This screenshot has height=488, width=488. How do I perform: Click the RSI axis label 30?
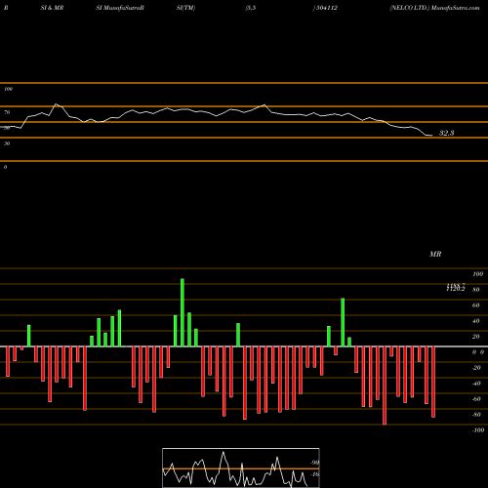point(7,143)
